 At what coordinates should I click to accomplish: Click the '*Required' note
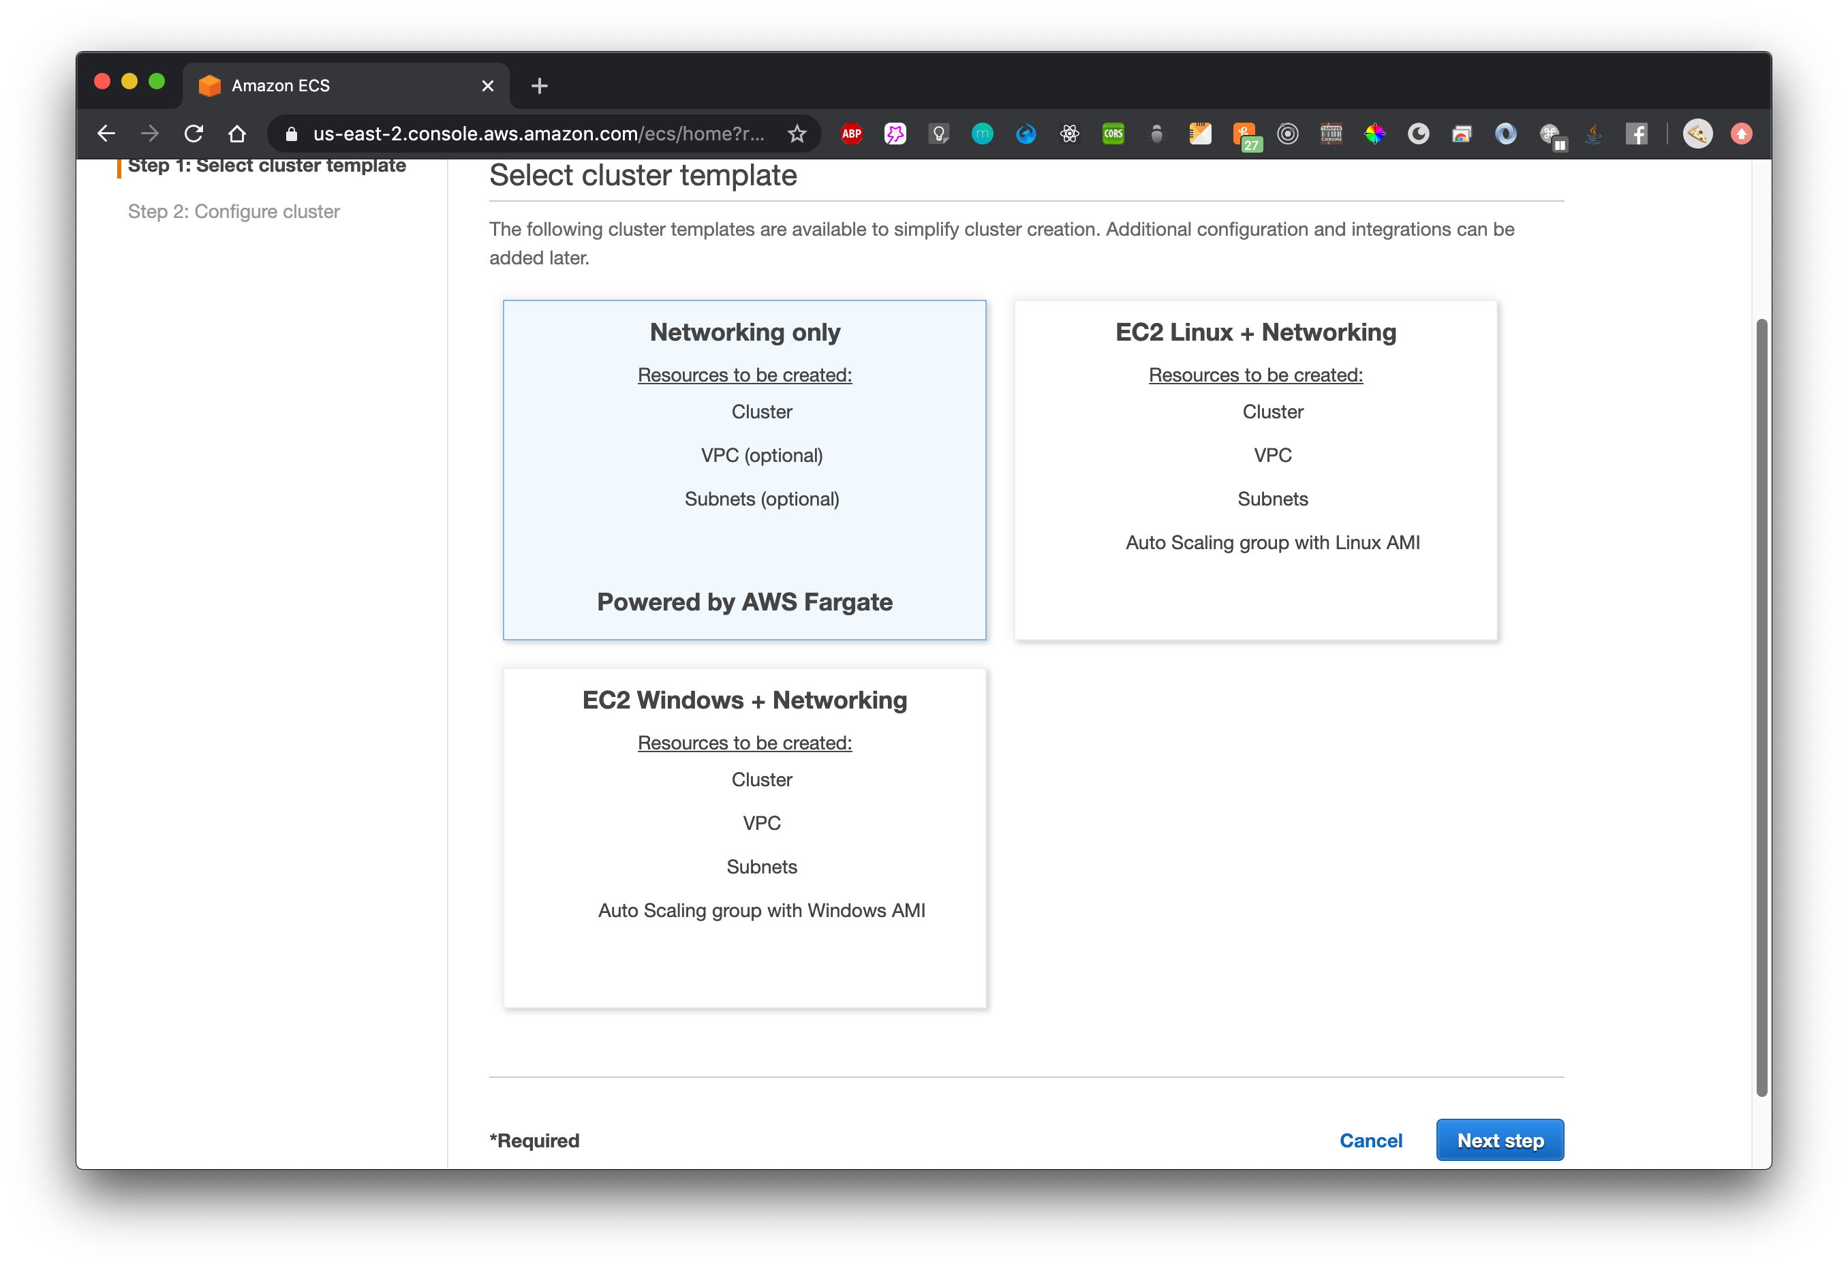click(534, 1141)
